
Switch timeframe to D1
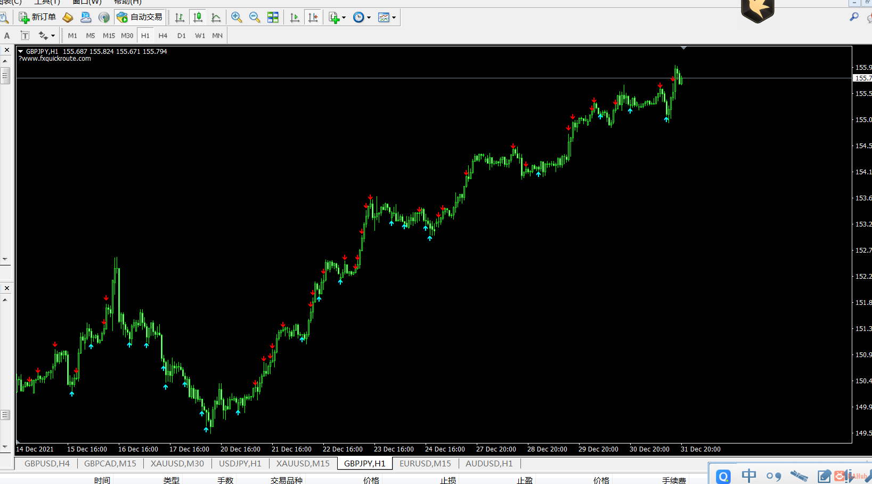182,36
